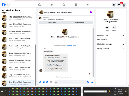Image resolution: width=129 pixels, height=96 pixels.
Task: Open Tierra's apartment chat
Action: tap(17, 68)
